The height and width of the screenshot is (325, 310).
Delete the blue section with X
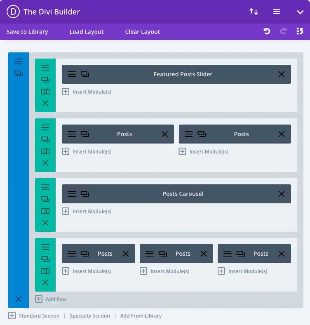(x=19, y=299)
